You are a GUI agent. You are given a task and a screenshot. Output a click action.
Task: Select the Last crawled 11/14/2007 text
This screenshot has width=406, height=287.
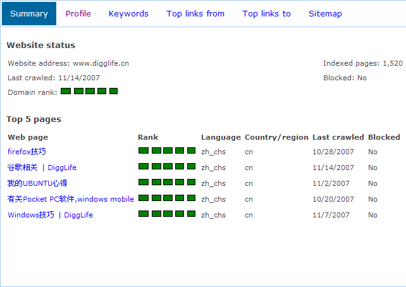click(54, 78)
